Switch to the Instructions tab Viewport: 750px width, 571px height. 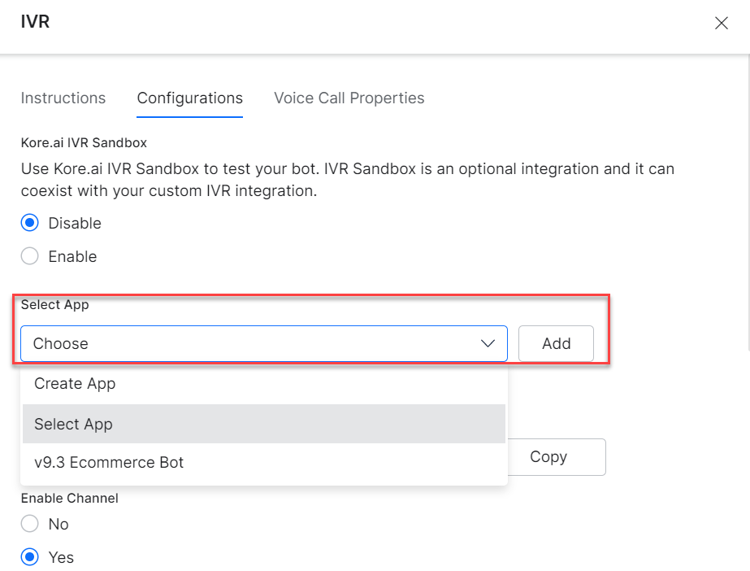[x=63, y=98]
